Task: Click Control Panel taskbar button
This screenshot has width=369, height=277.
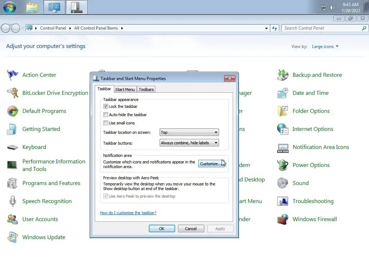Action: click(x=54, y=7)
